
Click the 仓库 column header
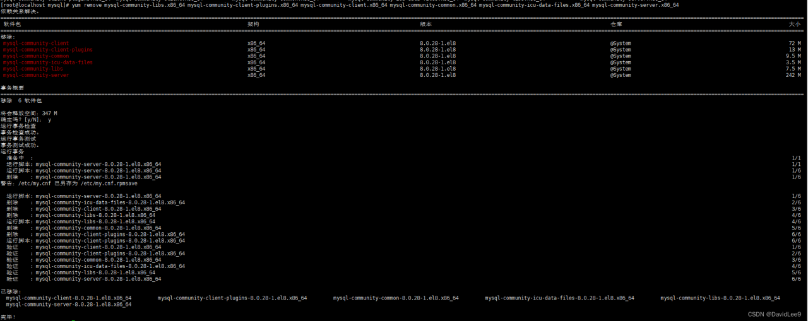(616, 24)
